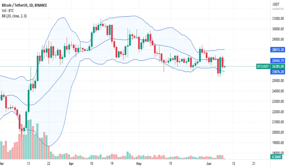Click the 26945.79 middle band price label

[278, 61]
